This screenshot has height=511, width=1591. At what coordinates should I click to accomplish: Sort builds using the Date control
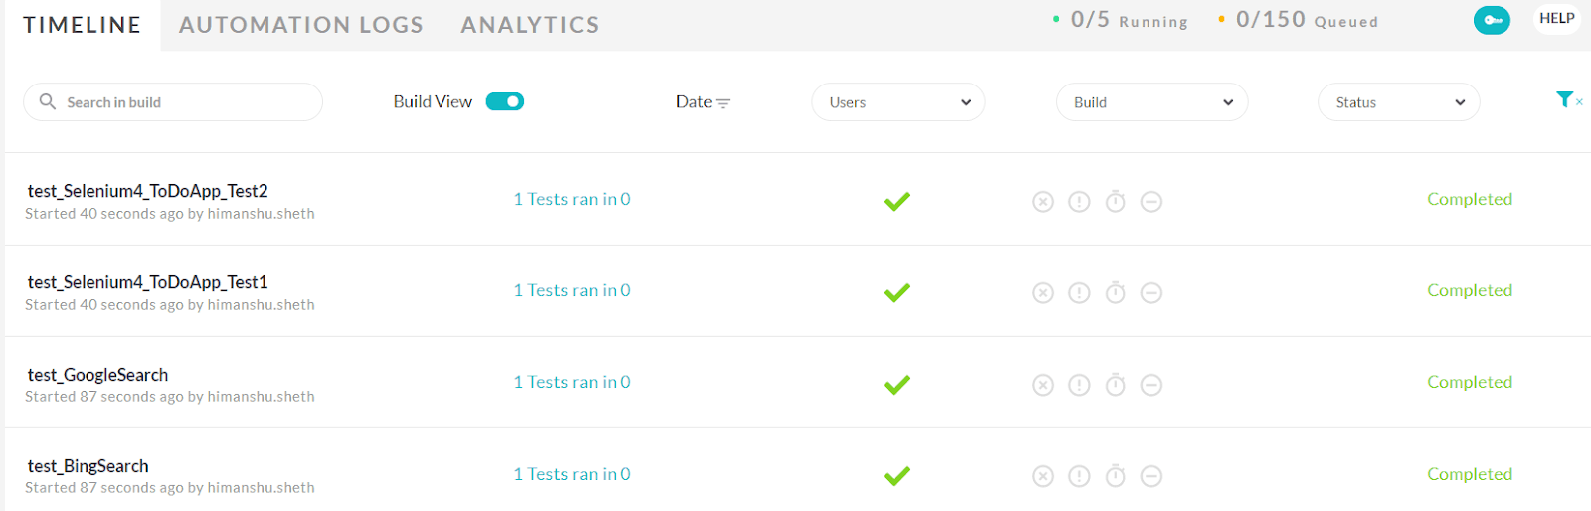702,102
